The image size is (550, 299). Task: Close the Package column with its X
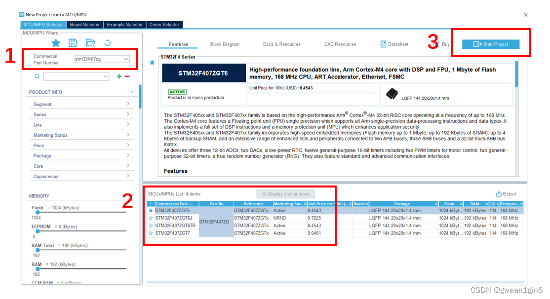[x=436, y=204]
